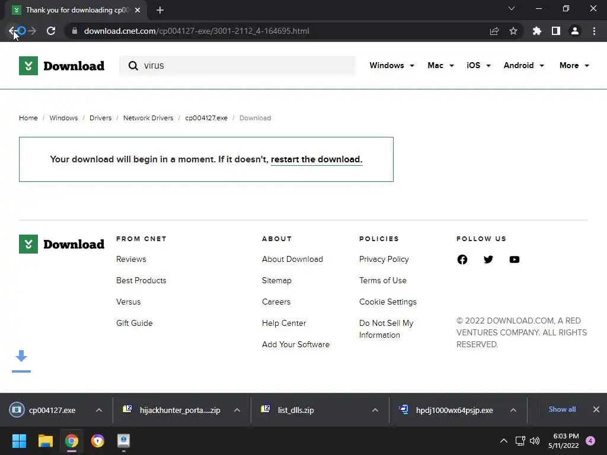The height and width of the screenshot is (455, 607).
Task: Expand options for hpdj1000wx64psjp.exe download
Action: [513, 410]
